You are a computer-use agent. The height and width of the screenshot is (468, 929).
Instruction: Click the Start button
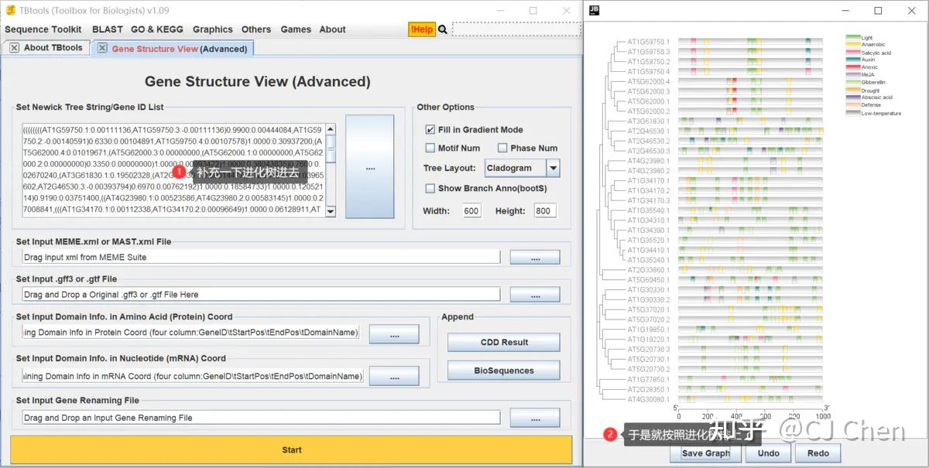click(x=292, y=449)
